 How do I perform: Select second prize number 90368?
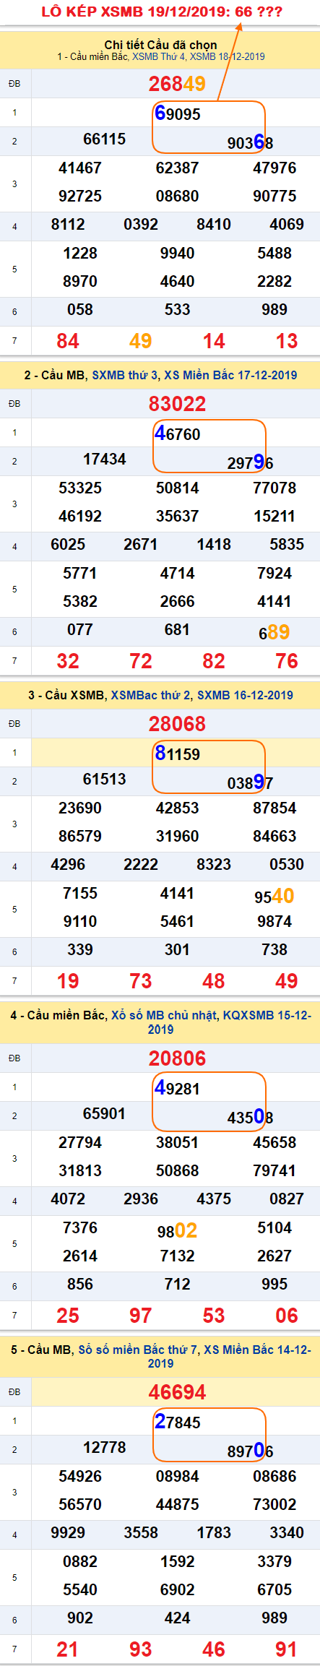pos(250,142)
